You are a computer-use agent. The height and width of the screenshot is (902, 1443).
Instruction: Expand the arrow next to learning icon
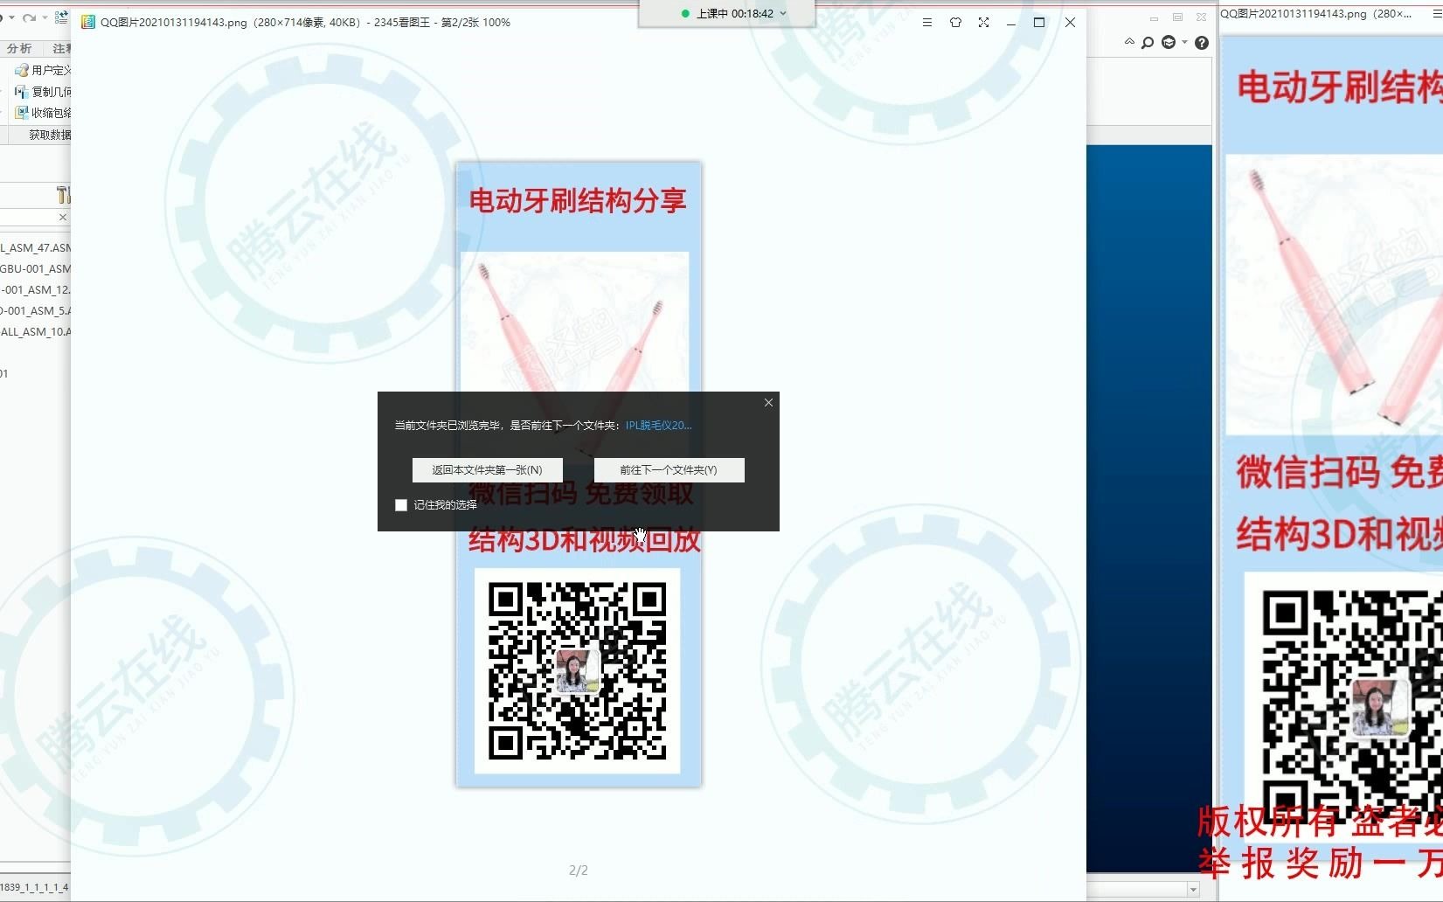(1184, 42)
